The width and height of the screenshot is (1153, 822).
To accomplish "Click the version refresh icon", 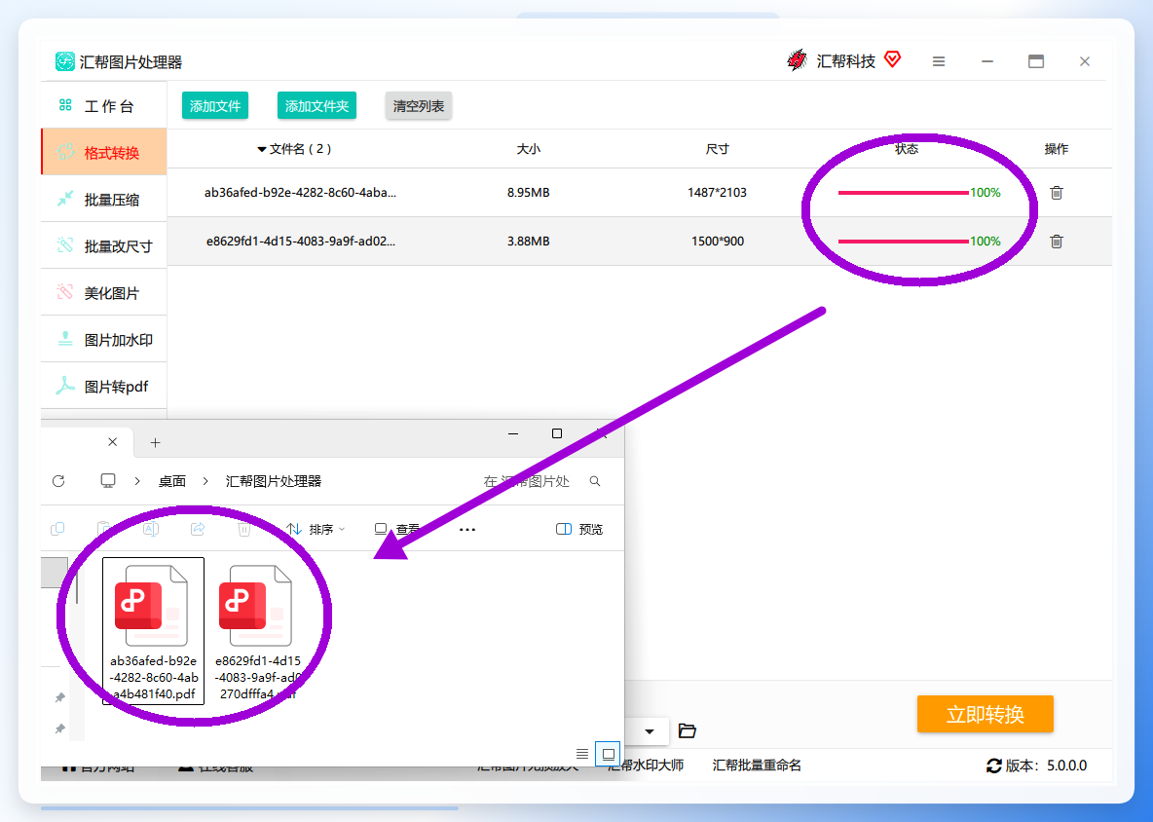I will (994, 766).
